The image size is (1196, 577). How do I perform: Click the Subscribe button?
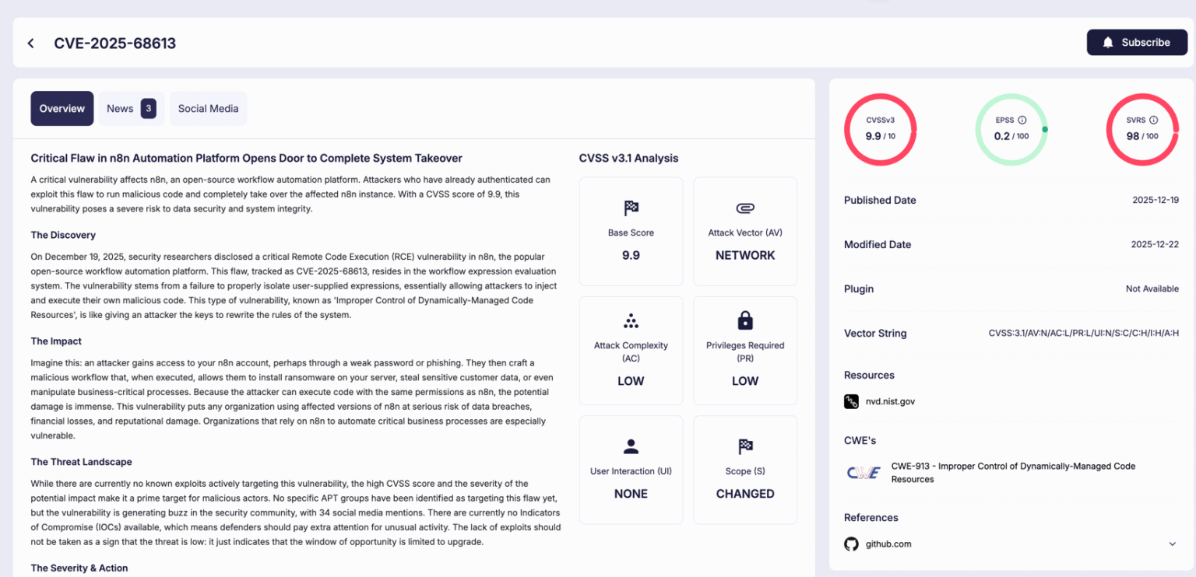[1137, 42]
